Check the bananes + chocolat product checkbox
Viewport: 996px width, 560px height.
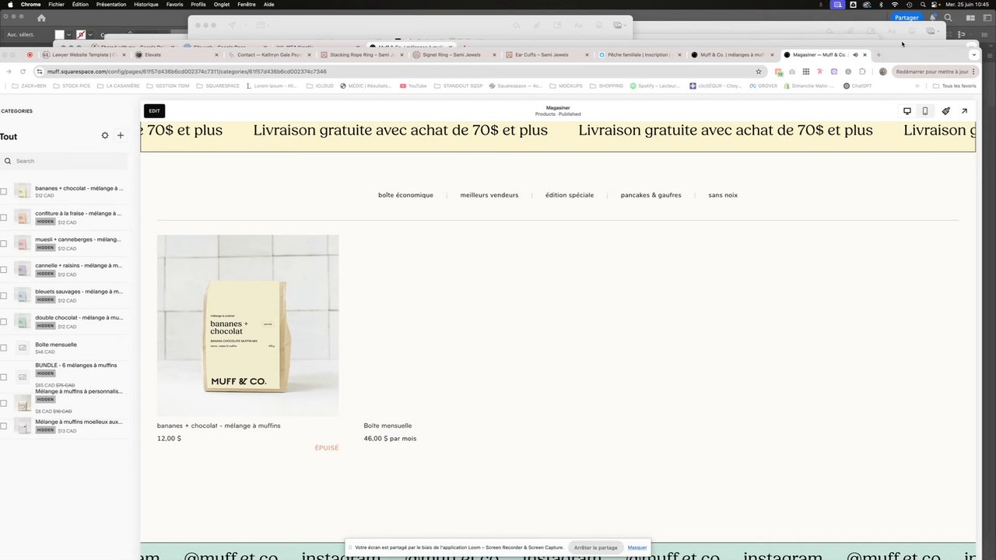[4, 191]
